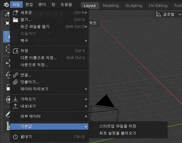Switch to the Sculpting workspace tab
Screen dimensions: 182x143
tap(134, 6)
